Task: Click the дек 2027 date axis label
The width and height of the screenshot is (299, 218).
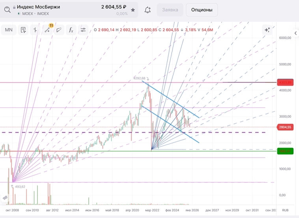Action: [212, 210]
